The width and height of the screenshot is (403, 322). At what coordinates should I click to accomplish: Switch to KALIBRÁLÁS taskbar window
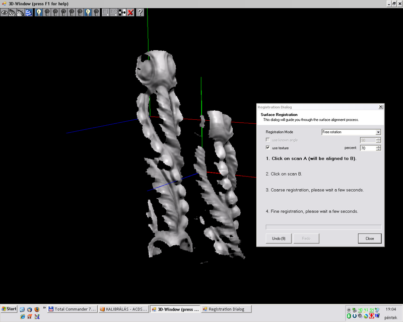(123, 309)
